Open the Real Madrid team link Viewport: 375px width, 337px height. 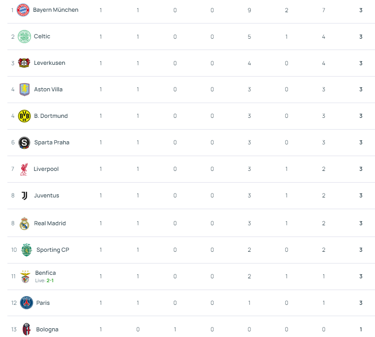[50, 224]
